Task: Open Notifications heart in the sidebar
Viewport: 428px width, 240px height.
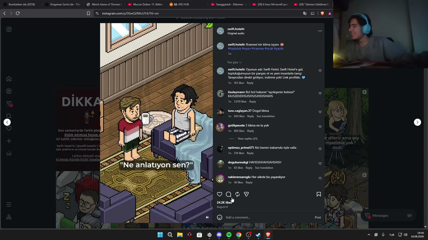Action: (9, 128)
